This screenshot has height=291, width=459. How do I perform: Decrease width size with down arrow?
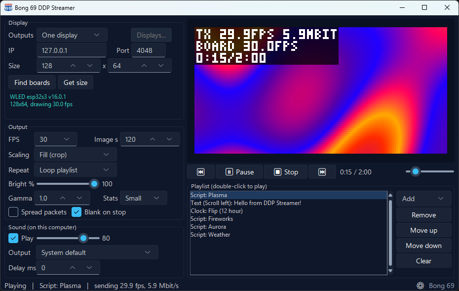[90, 66]
